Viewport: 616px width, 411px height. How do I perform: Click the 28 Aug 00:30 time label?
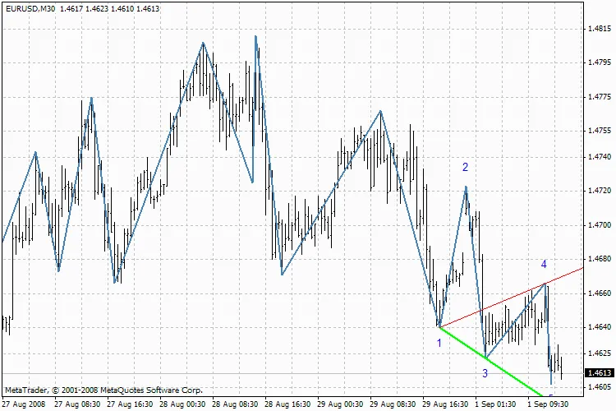click(183, 404)
